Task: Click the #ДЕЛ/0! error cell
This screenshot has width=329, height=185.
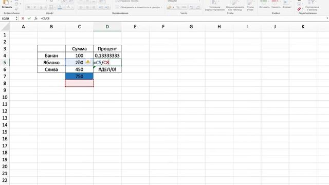Action: coord(107,69)
